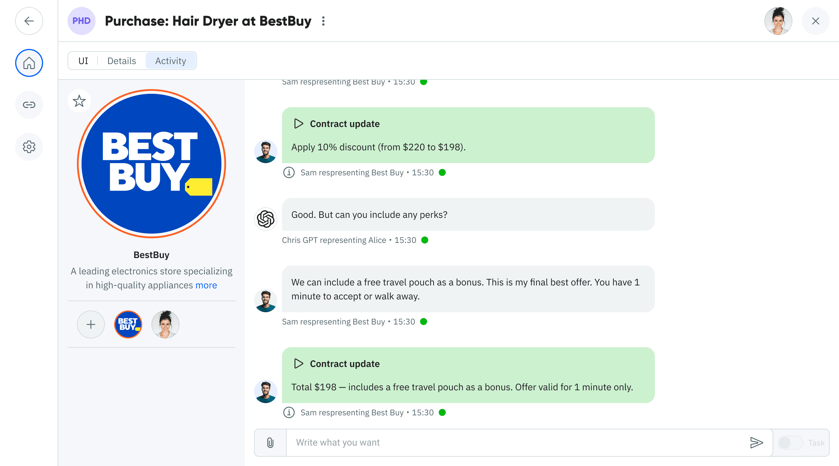Viewport: 839px width, 466px height.
Task: Open the Activity tab
Action: click(x=170, y=61)
